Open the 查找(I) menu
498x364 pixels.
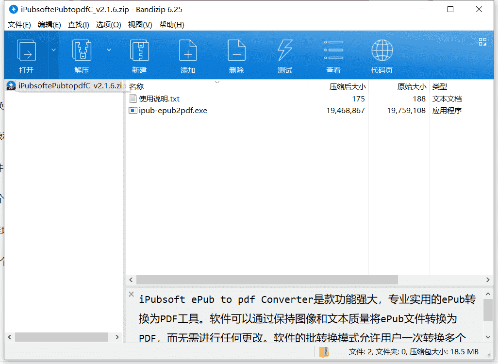(79, 25)
